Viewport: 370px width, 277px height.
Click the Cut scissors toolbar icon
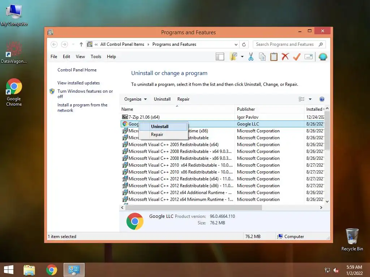point(251,57)
